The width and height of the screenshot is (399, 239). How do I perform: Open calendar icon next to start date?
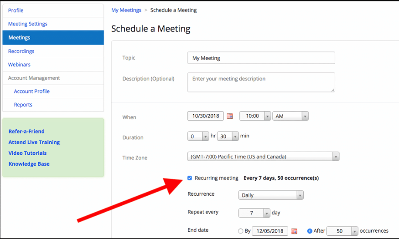coord(230,116)
